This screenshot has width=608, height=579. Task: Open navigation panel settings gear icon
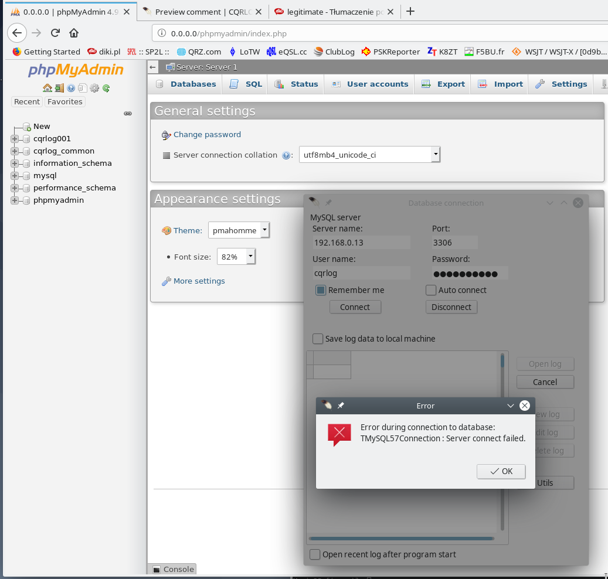coord(94,88)
